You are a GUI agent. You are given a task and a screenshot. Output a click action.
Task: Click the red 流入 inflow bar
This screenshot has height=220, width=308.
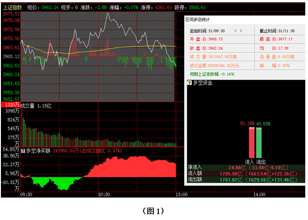click(x=251, y=143)
